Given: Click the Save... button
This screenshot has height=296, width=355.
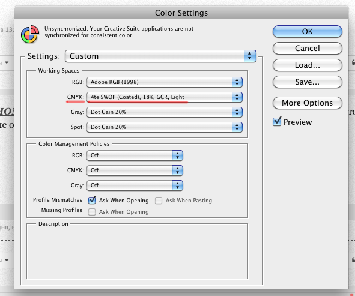Looking at the screenshot, I should tap(307, 82).
